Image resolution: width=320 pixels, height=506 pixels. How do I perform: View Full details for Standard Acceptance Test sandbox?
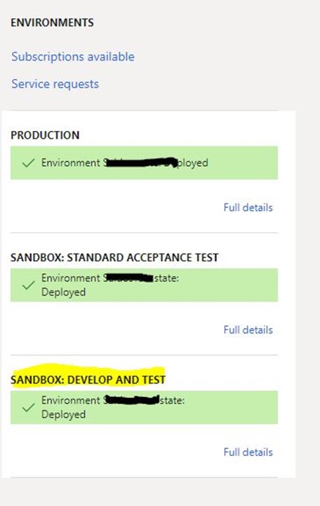[248, 330]
